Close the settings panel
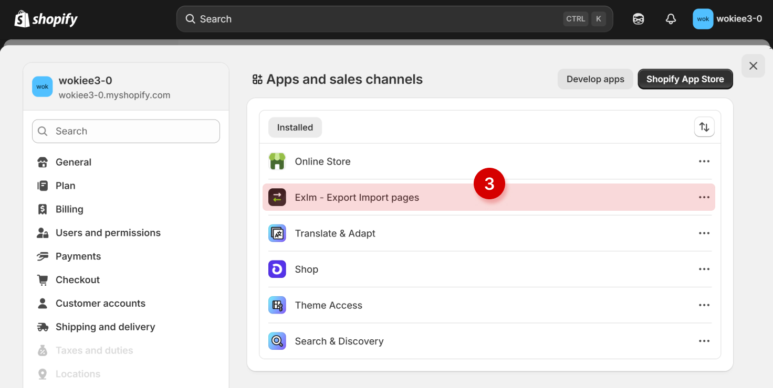773x388 pixels. click(x=753, y=66)
